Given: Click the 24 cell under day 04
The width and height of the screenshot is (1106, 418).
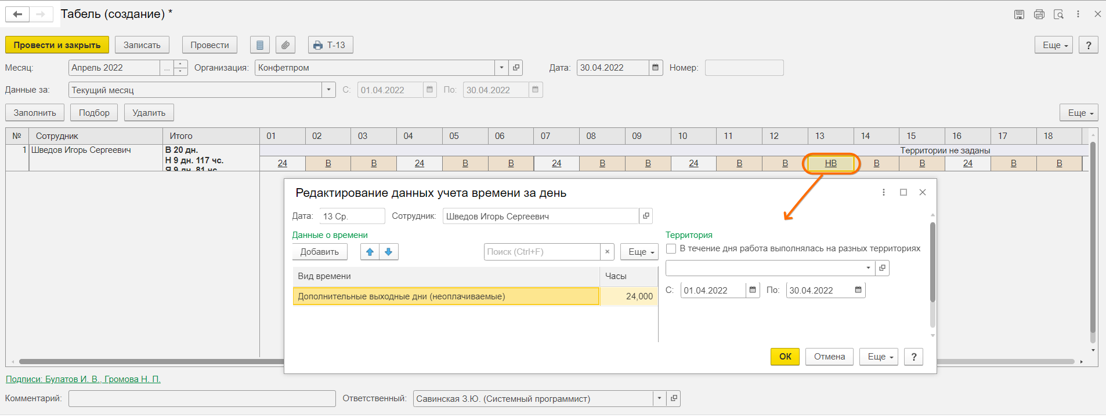Looking at the screenshot, I should pos(419,163).
